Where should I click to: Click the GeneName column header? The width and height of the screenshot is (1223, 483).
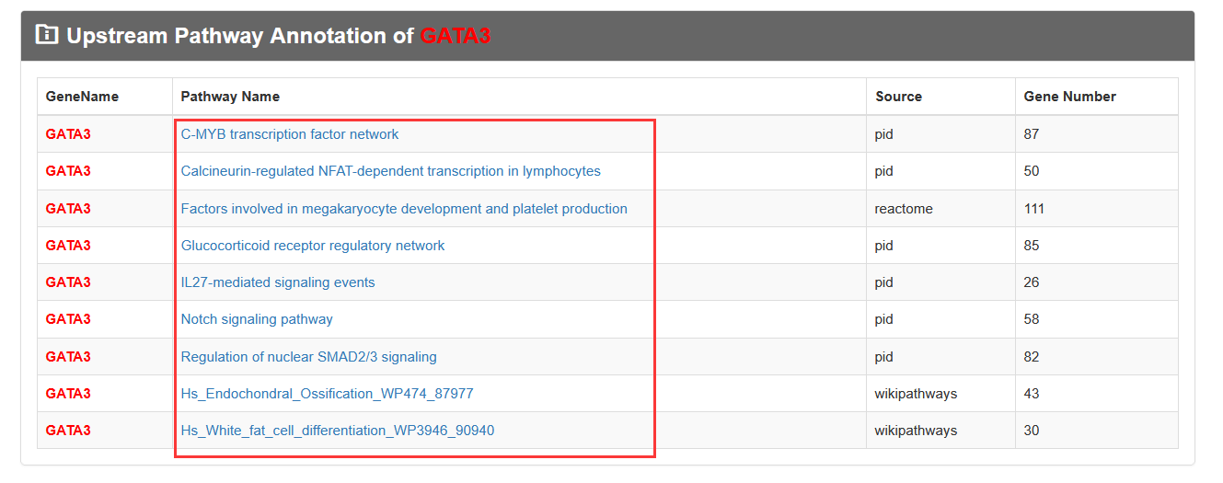click(x=82, y=97)
